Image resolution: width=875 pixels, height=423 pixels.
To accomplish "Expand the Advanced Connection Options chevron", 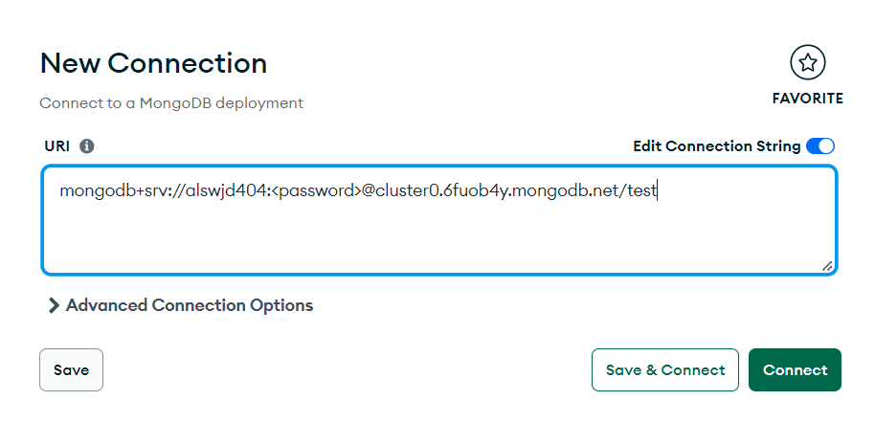I will coord(54,305).
